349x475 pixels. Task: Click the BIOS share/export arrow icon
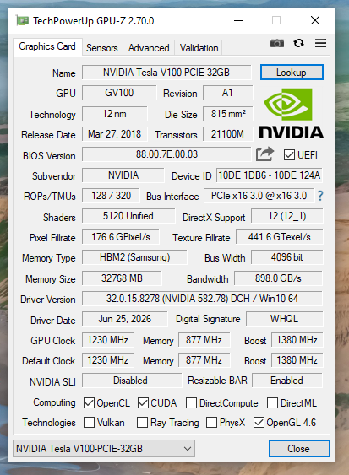[264, 154]
